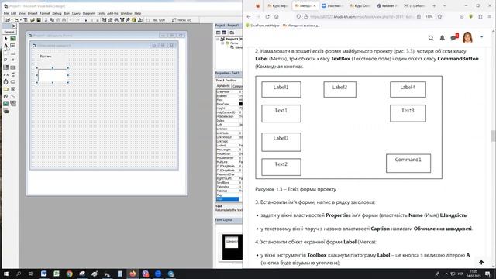The image size is (496, 279).
Task: Select the OptionButton control in the toolbox
Action: [13, 60]
